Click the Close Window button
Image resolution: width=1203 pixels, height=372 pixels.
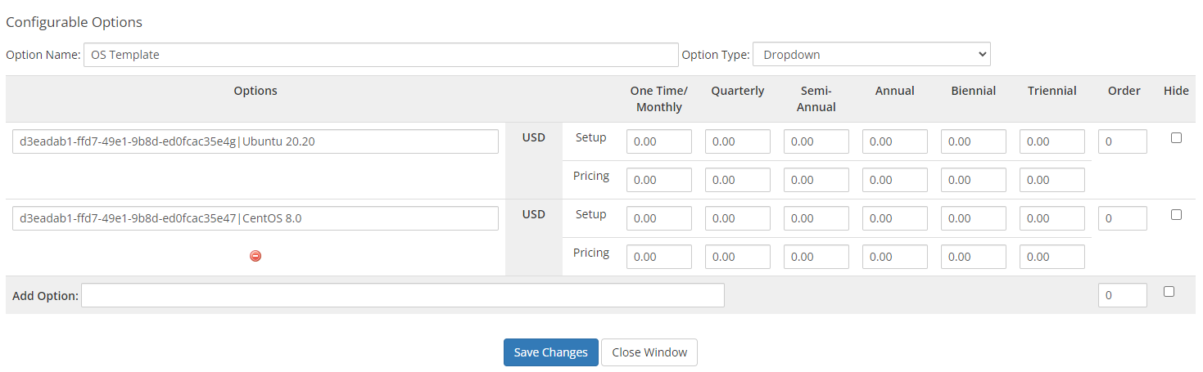[649, 352]
